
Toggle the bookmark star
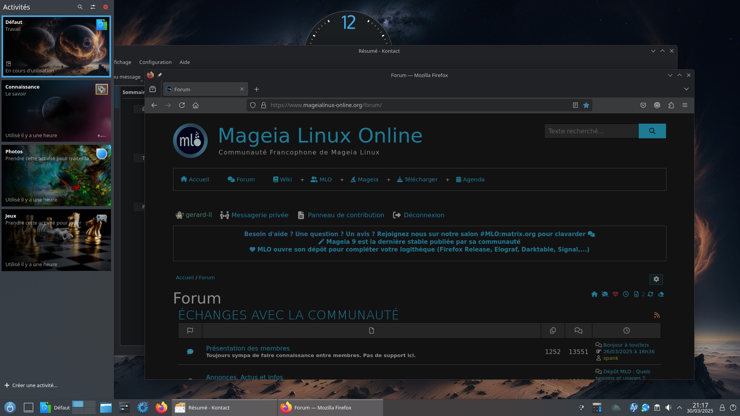(x=586, y=105)
